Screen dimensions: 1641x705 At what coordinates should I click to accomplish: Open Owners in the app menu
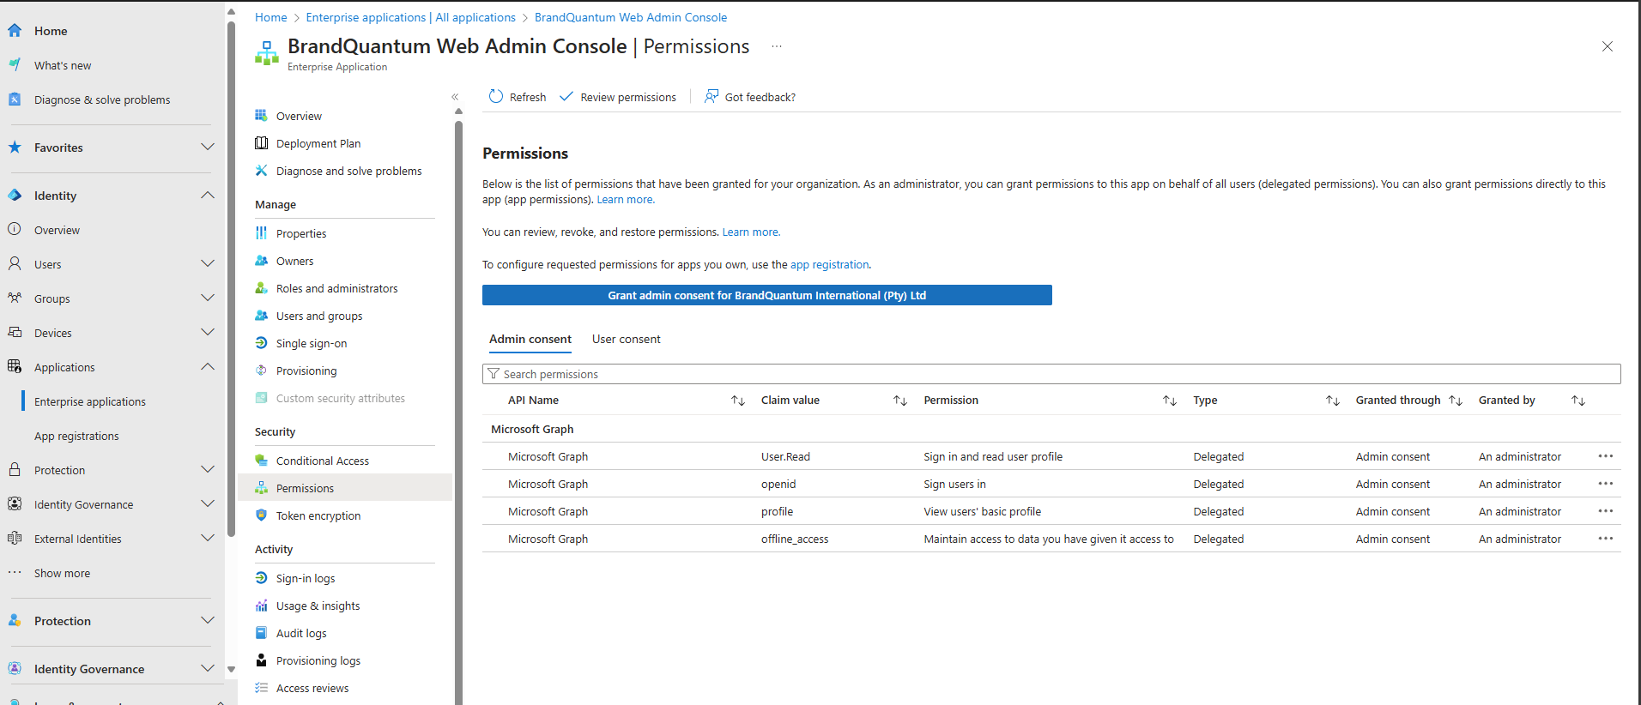[x=294, y=261]
